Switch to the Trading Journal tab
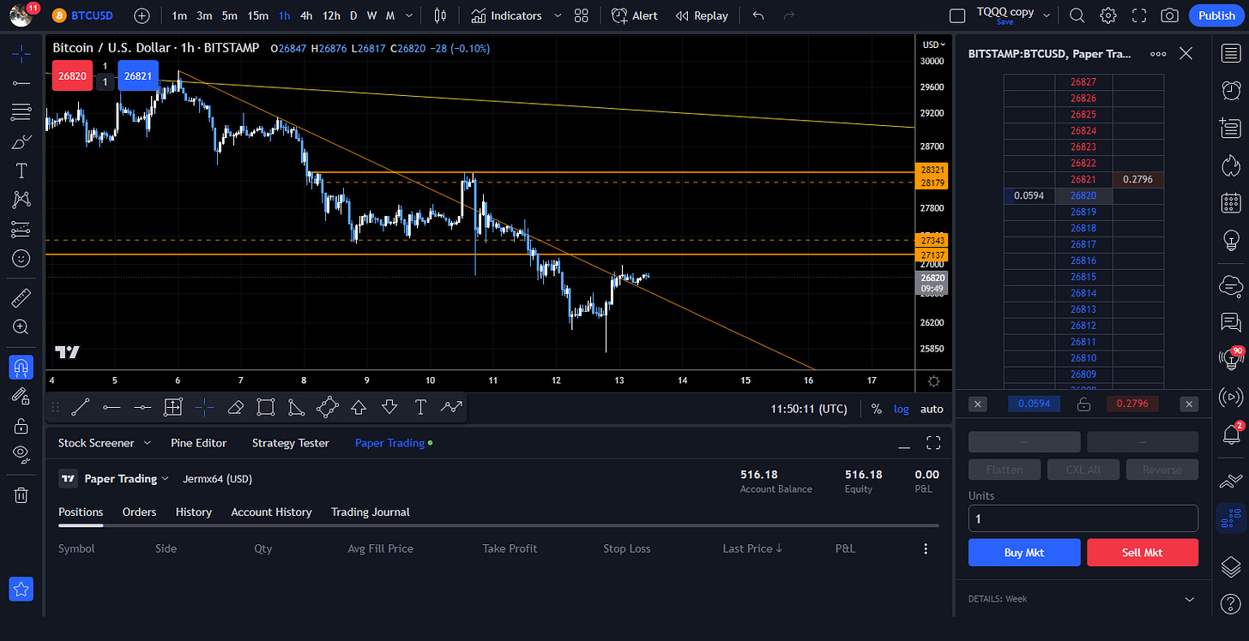The image size is (1249, 641). (x=371, y=512)
